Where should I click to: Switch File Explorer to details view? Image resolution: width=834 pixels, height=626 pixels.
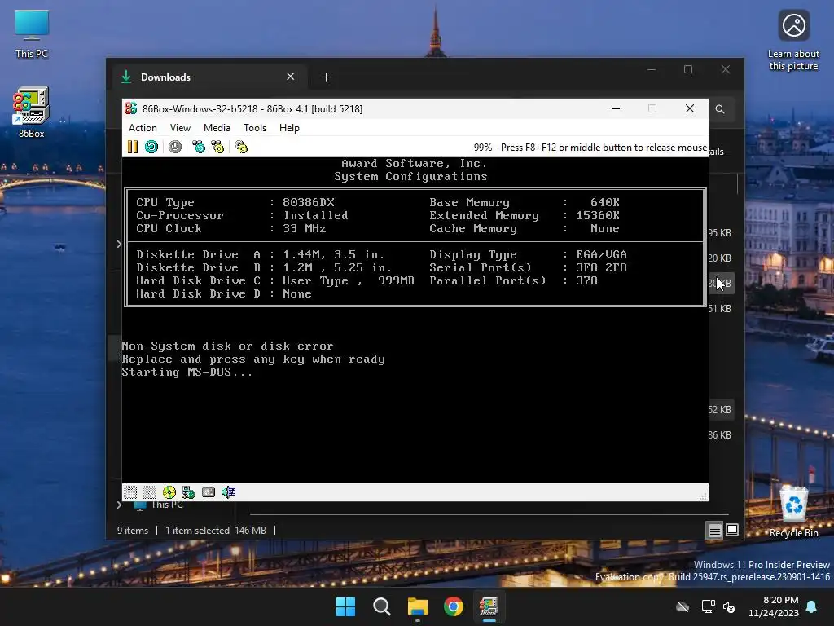[x=715, y=530]
